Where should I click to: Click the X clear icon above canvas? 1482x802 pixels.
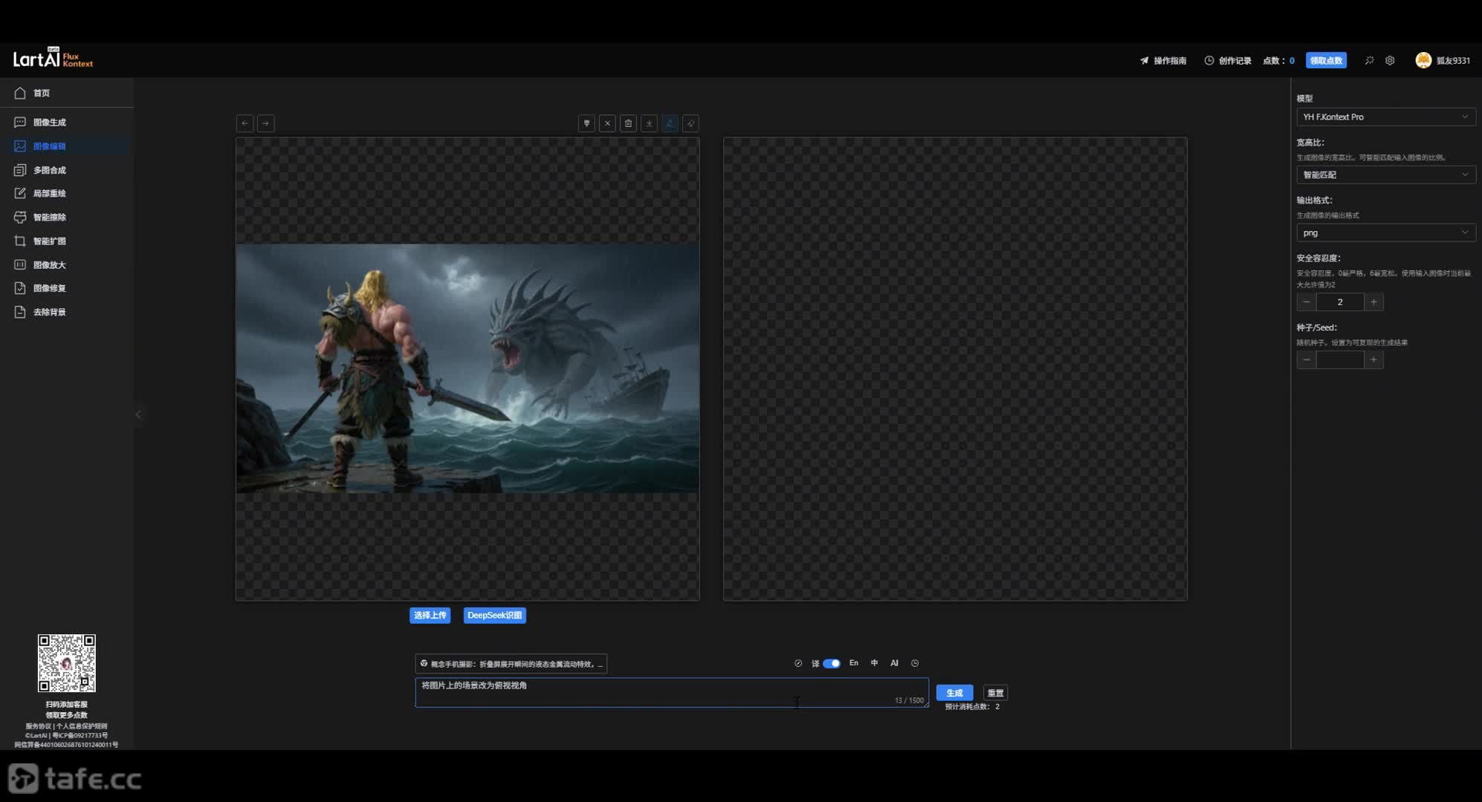tap(607, 123)
